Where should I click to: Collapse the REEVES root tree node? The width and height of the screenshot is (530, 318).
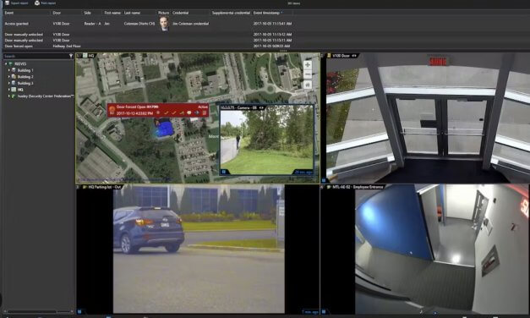coord(6,64)
